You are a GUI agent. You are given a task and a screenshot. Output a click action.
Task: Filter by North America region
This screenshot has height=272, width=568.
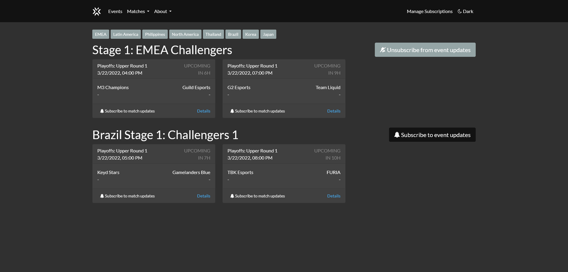click(x=185, y=34)
